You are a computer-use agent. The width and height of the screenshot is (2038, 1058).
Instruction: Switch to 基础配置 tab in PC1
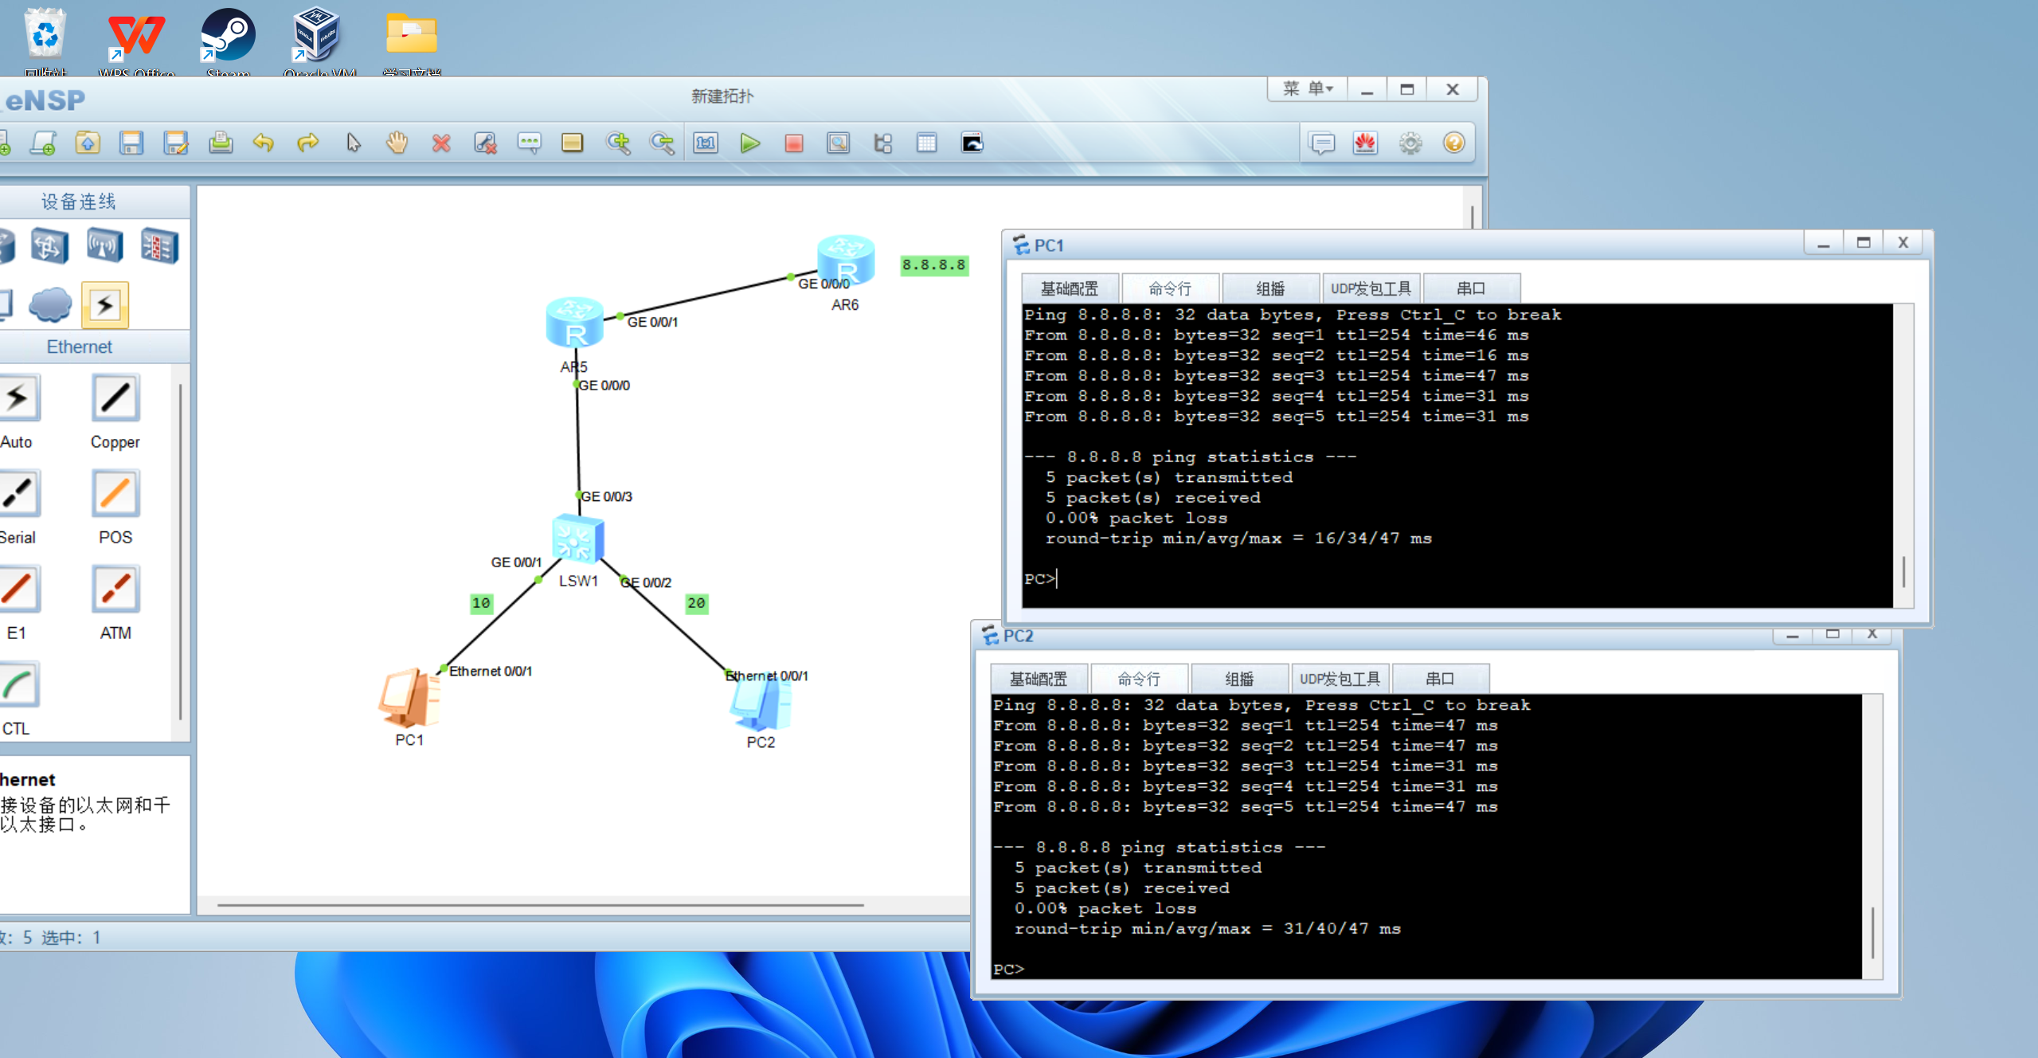[1069, 288]
